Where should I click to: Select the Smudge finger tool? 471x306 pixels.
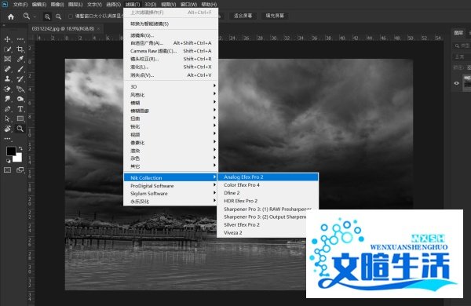8,99
